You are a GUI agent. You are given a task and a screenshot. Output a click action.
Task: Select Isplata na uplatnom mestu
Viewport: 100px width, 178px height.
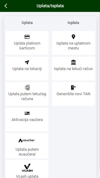[73, 43]
